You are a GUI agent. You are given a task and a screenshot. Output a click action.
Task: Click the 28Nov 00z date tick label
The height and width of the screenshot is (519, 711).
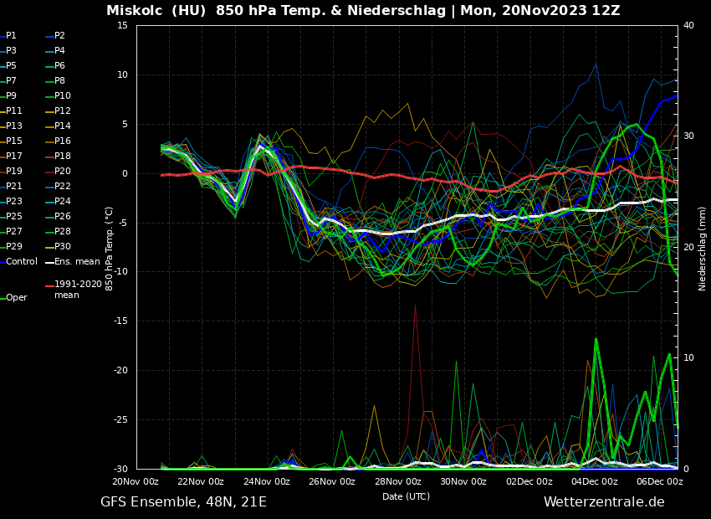(x=398, y=481)
